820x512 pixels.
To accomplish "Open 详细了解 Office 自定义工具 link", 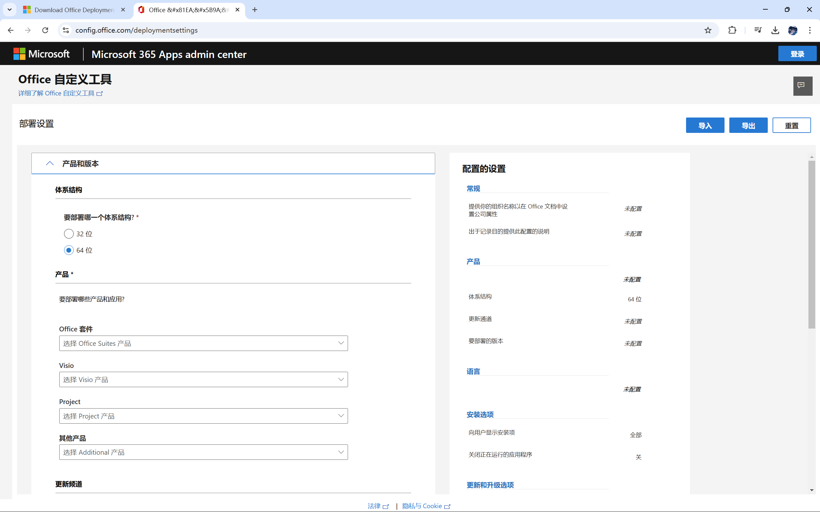I will click(60, 93).
